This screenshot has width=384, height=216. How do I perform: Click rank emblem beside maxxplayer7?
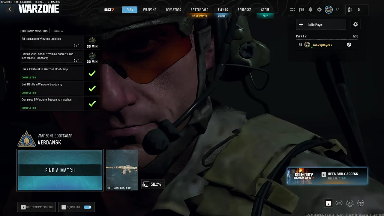click(307, 45)
